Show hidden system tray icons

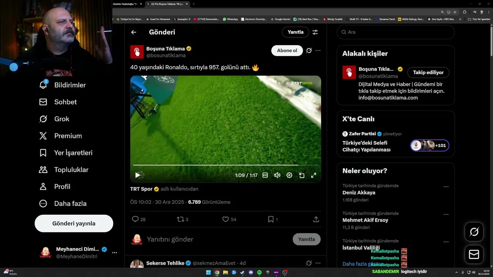pyautogui.click(x=456, y=272)
